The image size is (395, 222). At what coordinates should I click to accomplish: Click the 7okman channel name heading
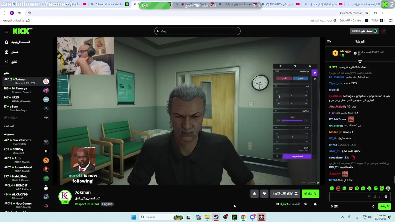click(83, 192)
